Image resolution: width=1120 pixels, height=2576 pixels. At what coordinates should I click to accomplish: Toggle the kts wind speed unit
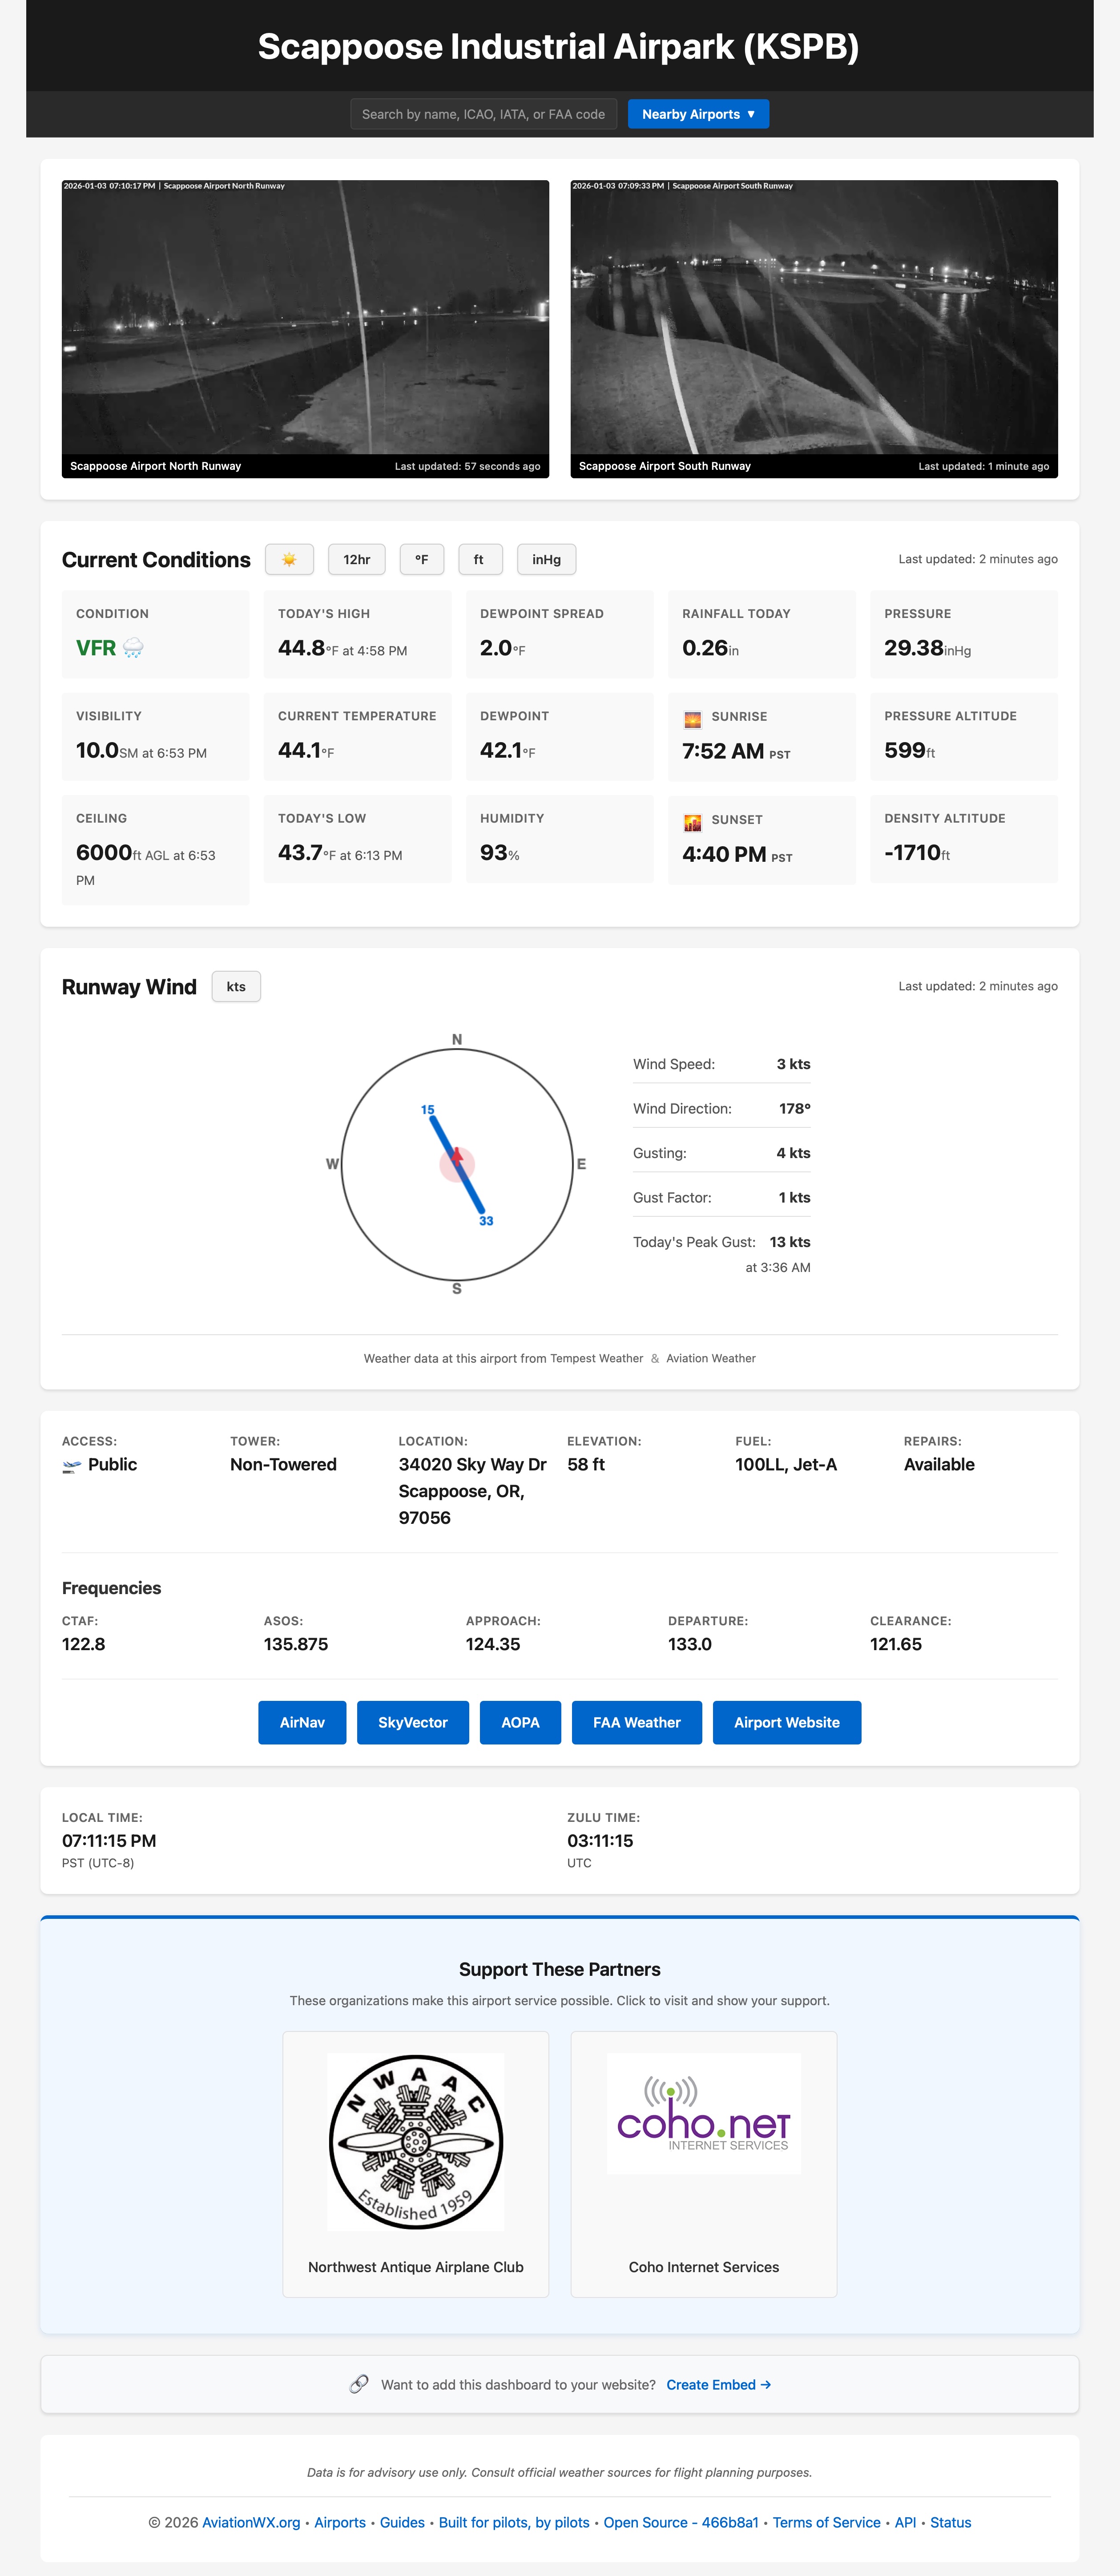click(x=236, y=986)
